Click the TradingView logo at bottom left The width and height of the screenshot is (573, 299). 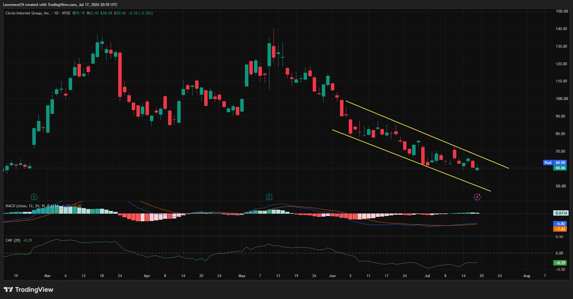[29, 290]
